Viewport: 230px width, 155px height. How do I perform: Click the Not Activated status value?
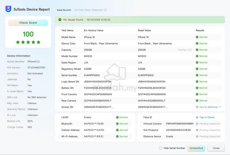(35, 74)
